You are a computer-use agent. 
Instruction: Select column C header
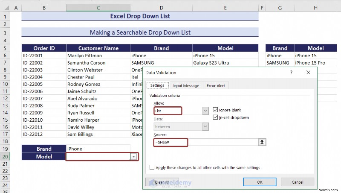tap(98, 8)
